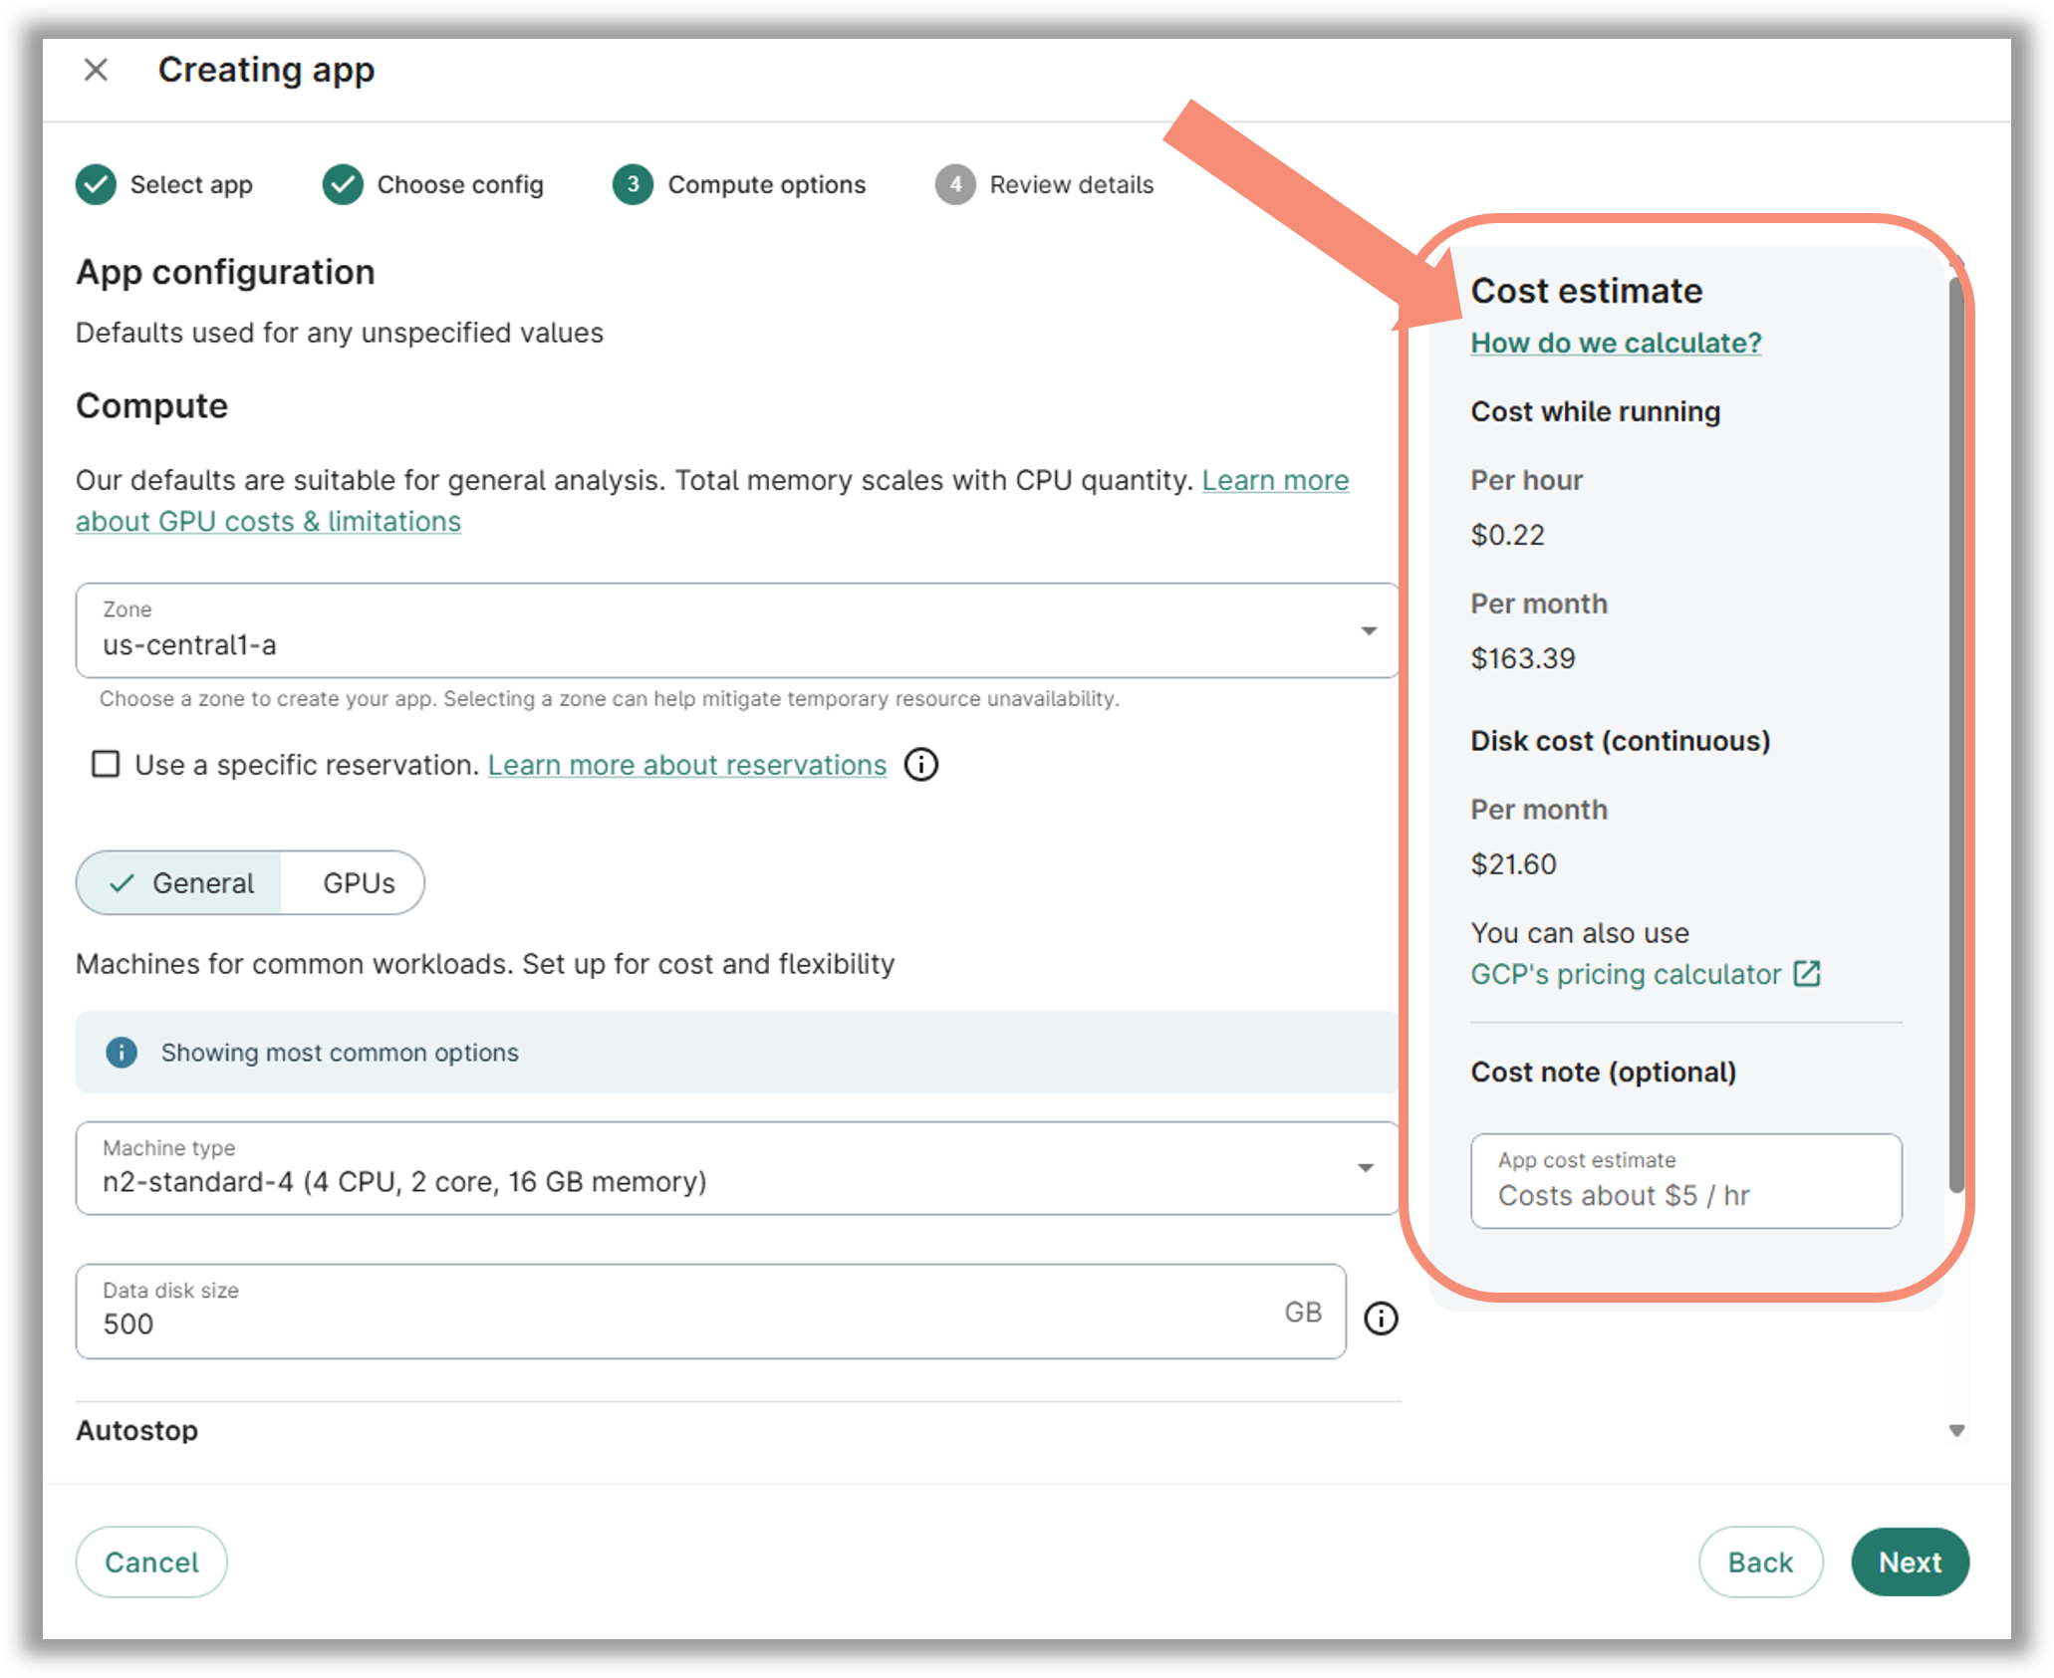The height and width of the screenshot is (1678, 2054).
Task: Go to Compute options step label
Action: [767, 185]
